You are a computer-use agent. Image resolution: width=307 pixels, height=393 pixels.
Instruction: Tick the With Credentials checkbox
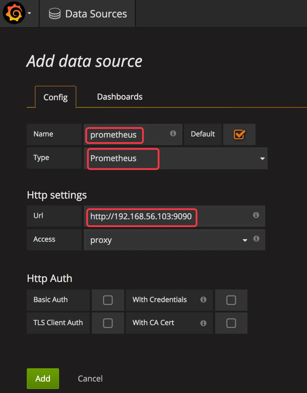coord(231,300)
